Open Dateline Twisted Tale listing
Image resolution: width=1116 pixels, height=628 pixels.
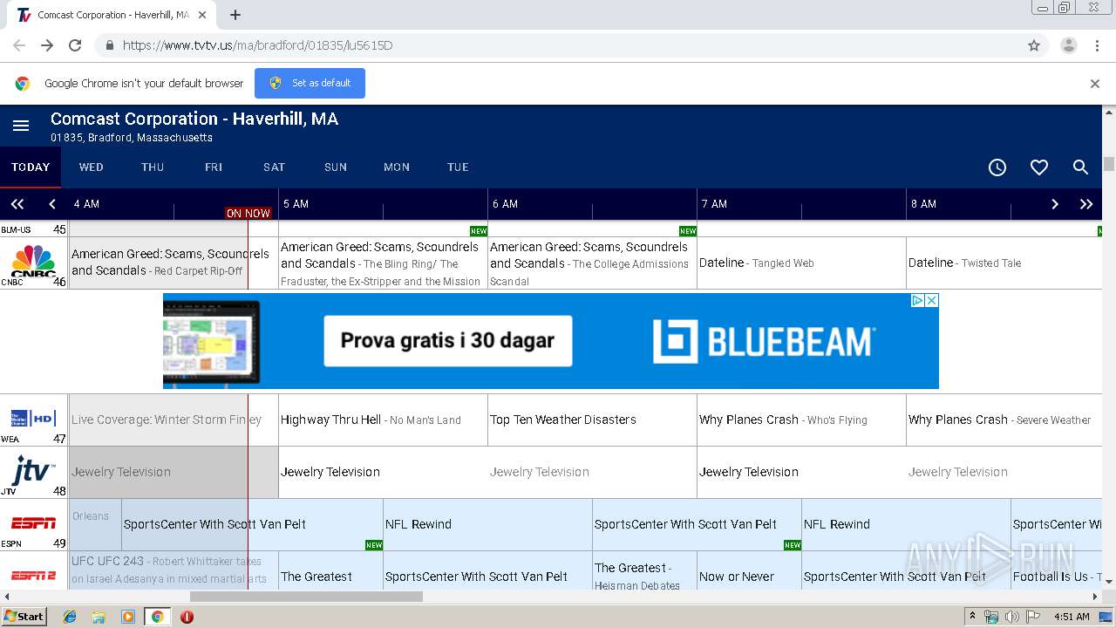1005,263
